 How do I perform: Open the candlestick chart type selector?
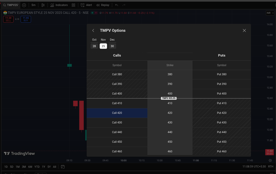(43, 5)
